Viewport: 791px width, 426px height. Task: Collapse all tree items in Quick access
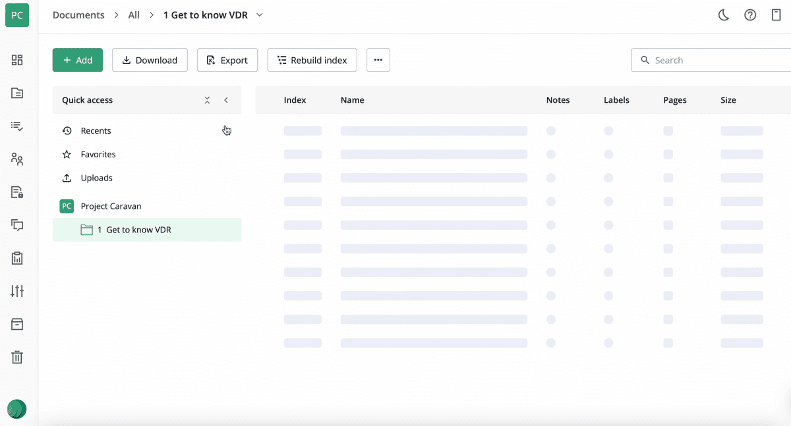click(x=207, y=100)
